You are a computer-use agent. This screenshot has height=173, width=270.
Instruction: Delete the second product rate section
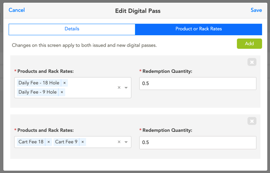[252, 121]
